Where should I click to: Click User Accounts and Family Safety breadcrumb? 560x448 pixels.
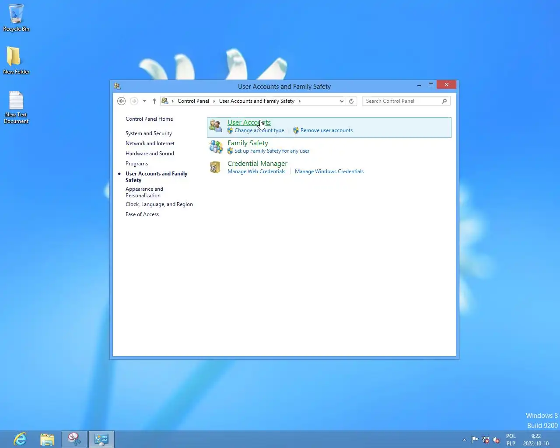tap(257, 101)
